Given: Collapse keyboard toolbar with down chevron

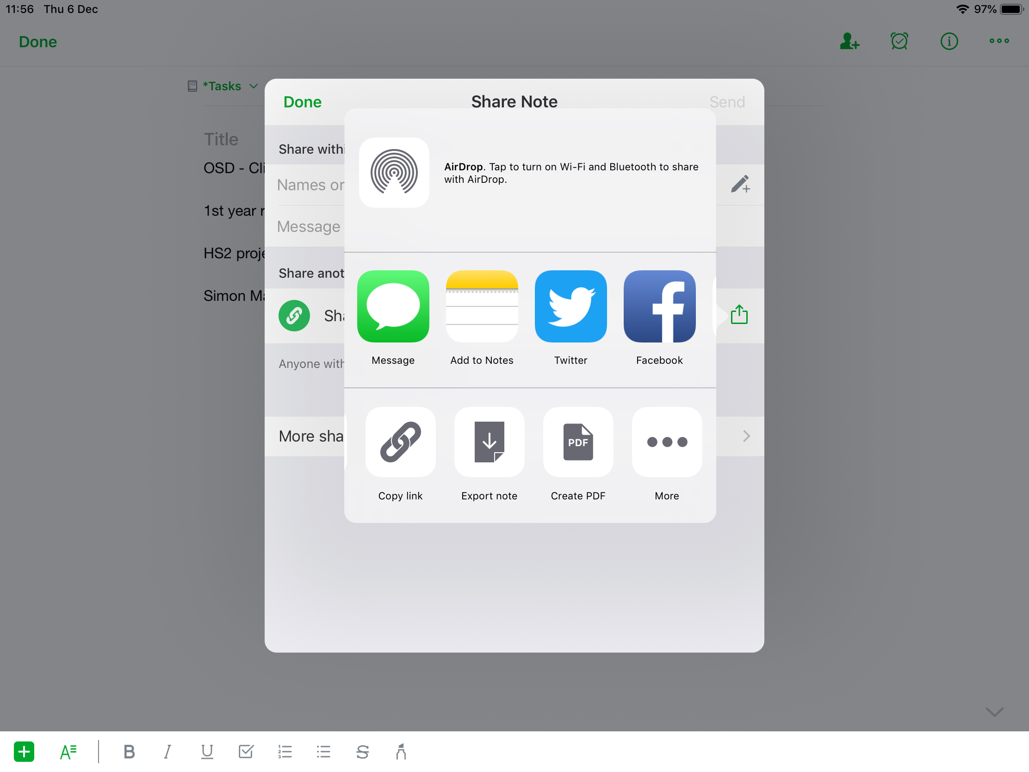Looking at the screenshot, I should coord(994,712).
